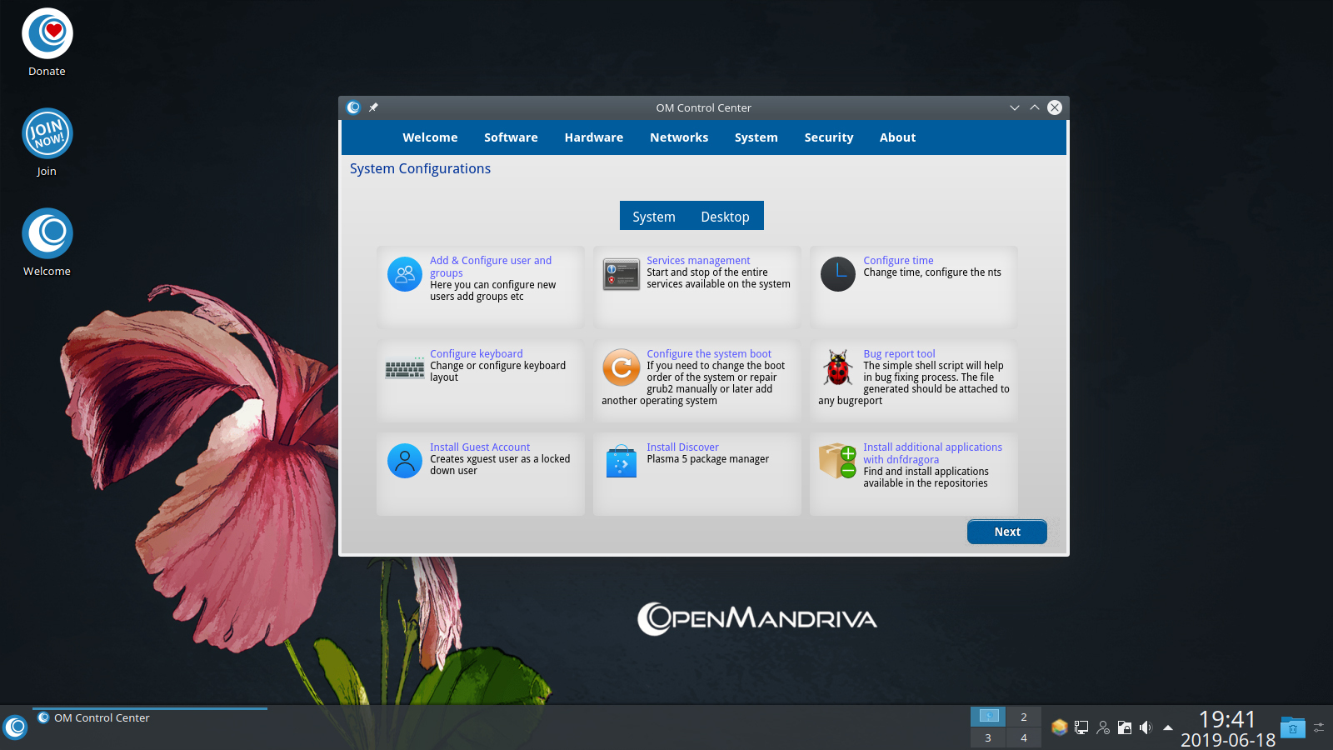The width and height of the screenshot is (1333, 750).
Task: Click the users and groups icon
Action: [405, 274]
